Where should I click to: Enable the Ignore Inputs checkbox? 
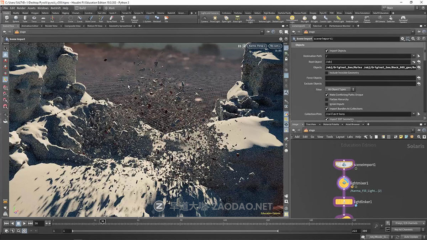click(327, 104)
